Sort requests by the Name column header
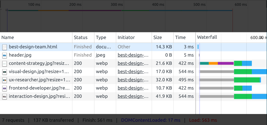This screenshot has width=267, height=125. [x=8, y=38]
